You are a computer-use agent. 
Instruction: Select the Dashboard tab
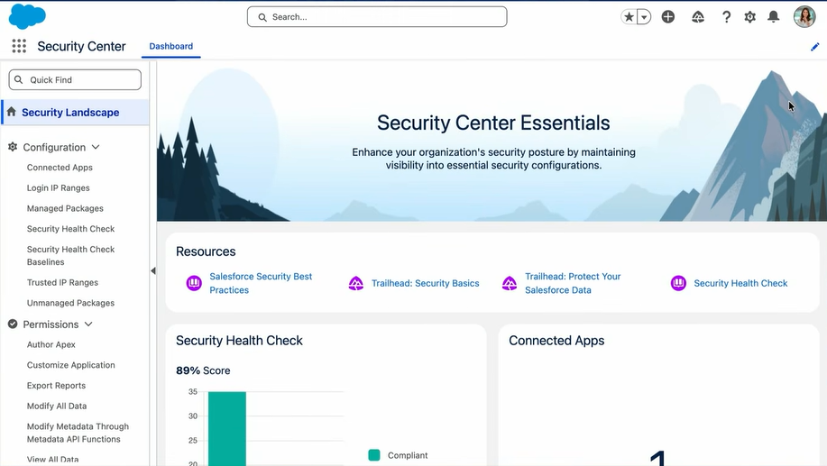click(x=170, y=46)
